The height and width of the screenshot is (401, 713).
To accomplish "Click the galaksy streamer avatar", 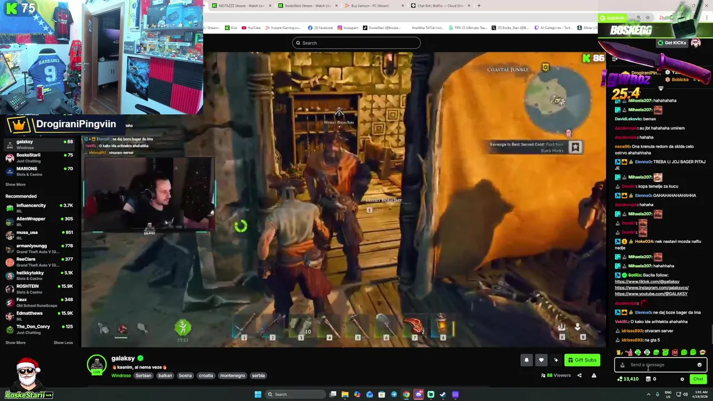I will click(96, 364).
